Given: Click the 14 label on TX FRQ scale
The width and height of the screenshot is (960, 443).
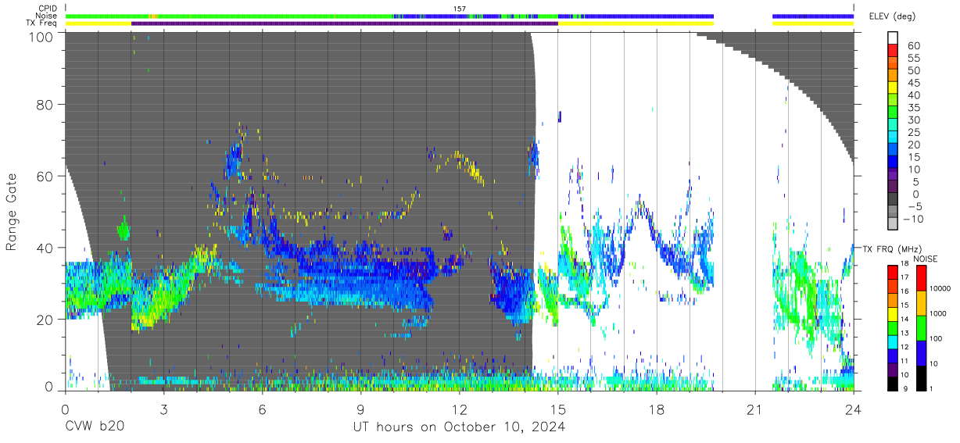Looking at the screenshot, I should tap(904, 319).
